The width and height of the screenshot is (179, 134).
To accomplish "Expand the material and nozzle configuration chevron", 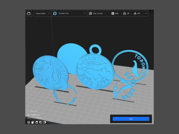I will (84, 13).
